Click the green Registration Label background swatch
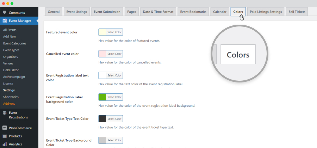Screen dimensions: 317x148 pyautogui.click(x=102, y=97)
